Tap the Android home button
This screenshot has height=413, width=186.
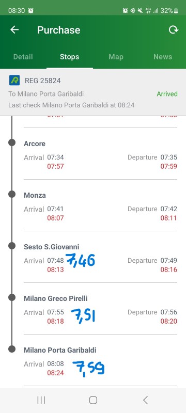tap(93, 400)
